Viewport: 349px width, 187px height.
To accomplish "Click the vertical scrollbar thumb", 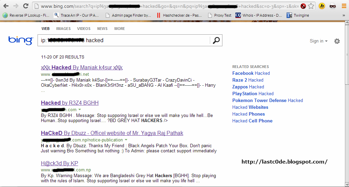I will (347, 54).
